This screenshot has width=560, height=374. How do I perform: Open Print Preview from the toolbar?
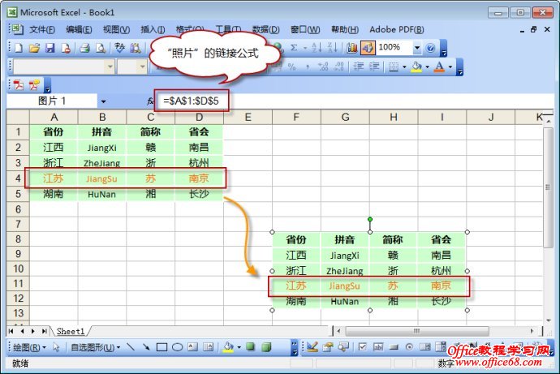(101, 48)
